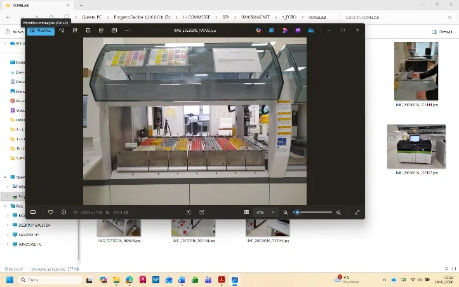459x287 pixels.
Task: Open Adobe Acrobat from the taskbar
Action: [x=222, y=280]
